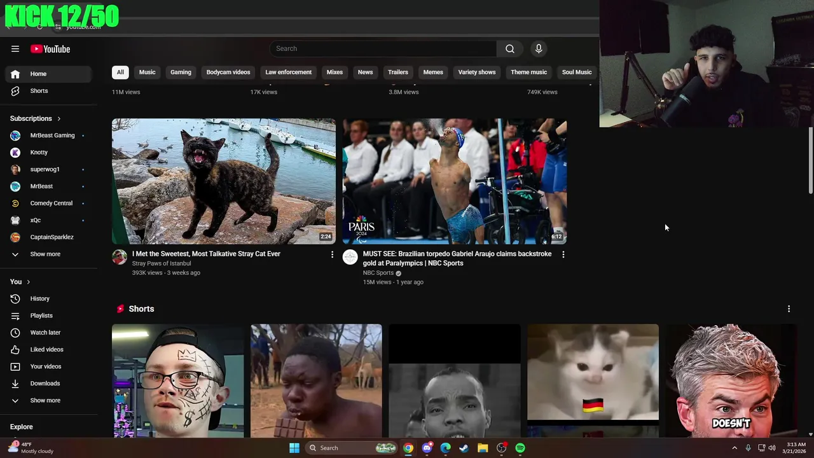Open Comedy Central channel subscription
Viewport: 814px width, 458px height.
[48, 204]
